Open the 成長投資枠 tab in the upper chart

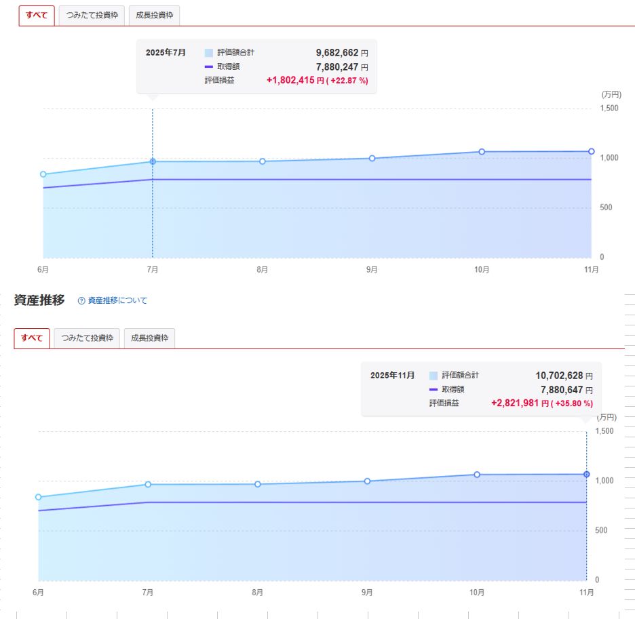pos(155,16)
